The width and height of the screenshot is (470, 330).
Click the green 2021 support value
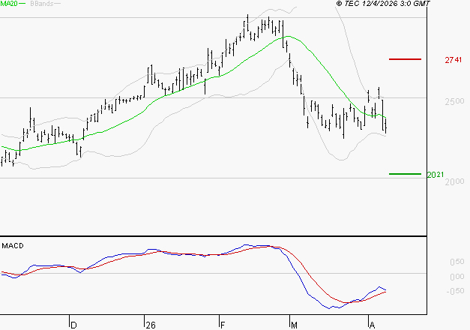coord(436,175)
